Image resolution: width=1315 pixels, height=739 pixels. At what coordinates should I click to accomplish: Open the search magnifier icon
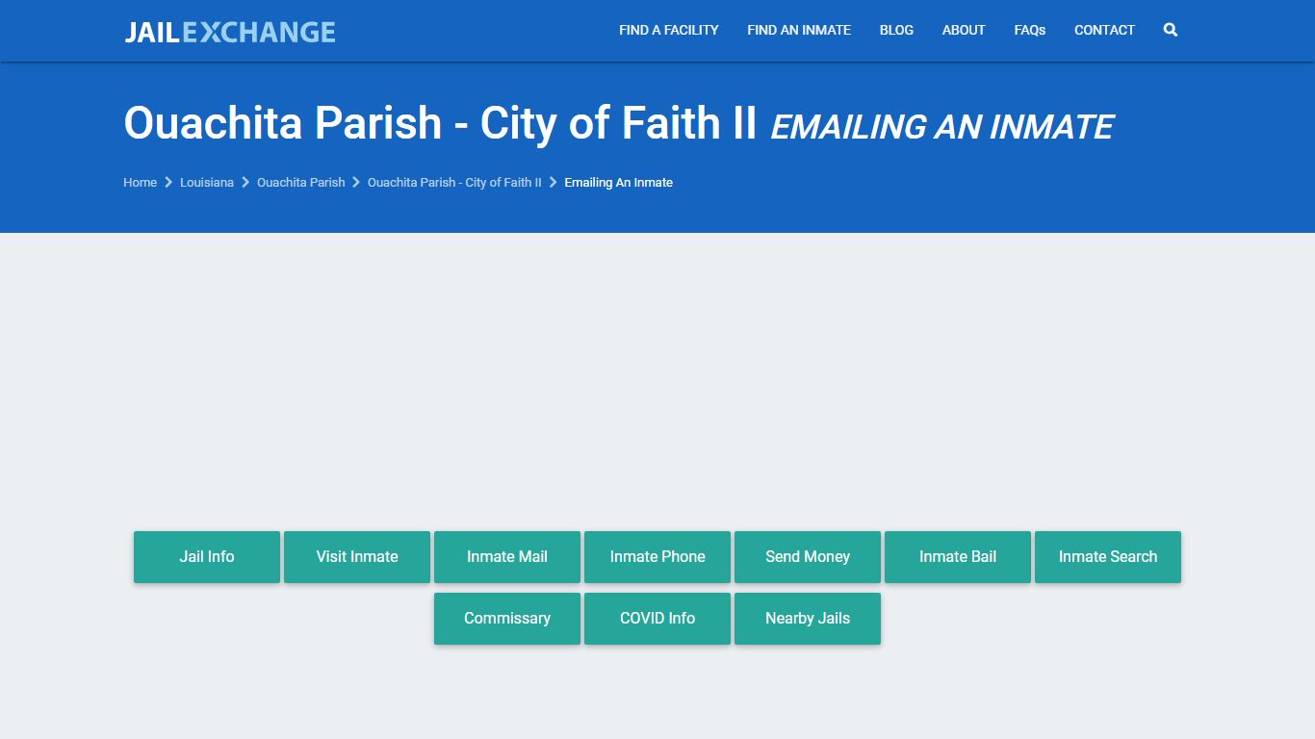coord(1170,30)
